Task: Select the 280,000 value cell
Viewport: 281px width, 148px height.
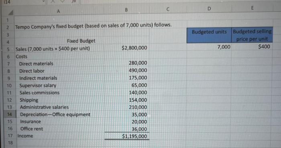Action: click(x=138, y=63)
